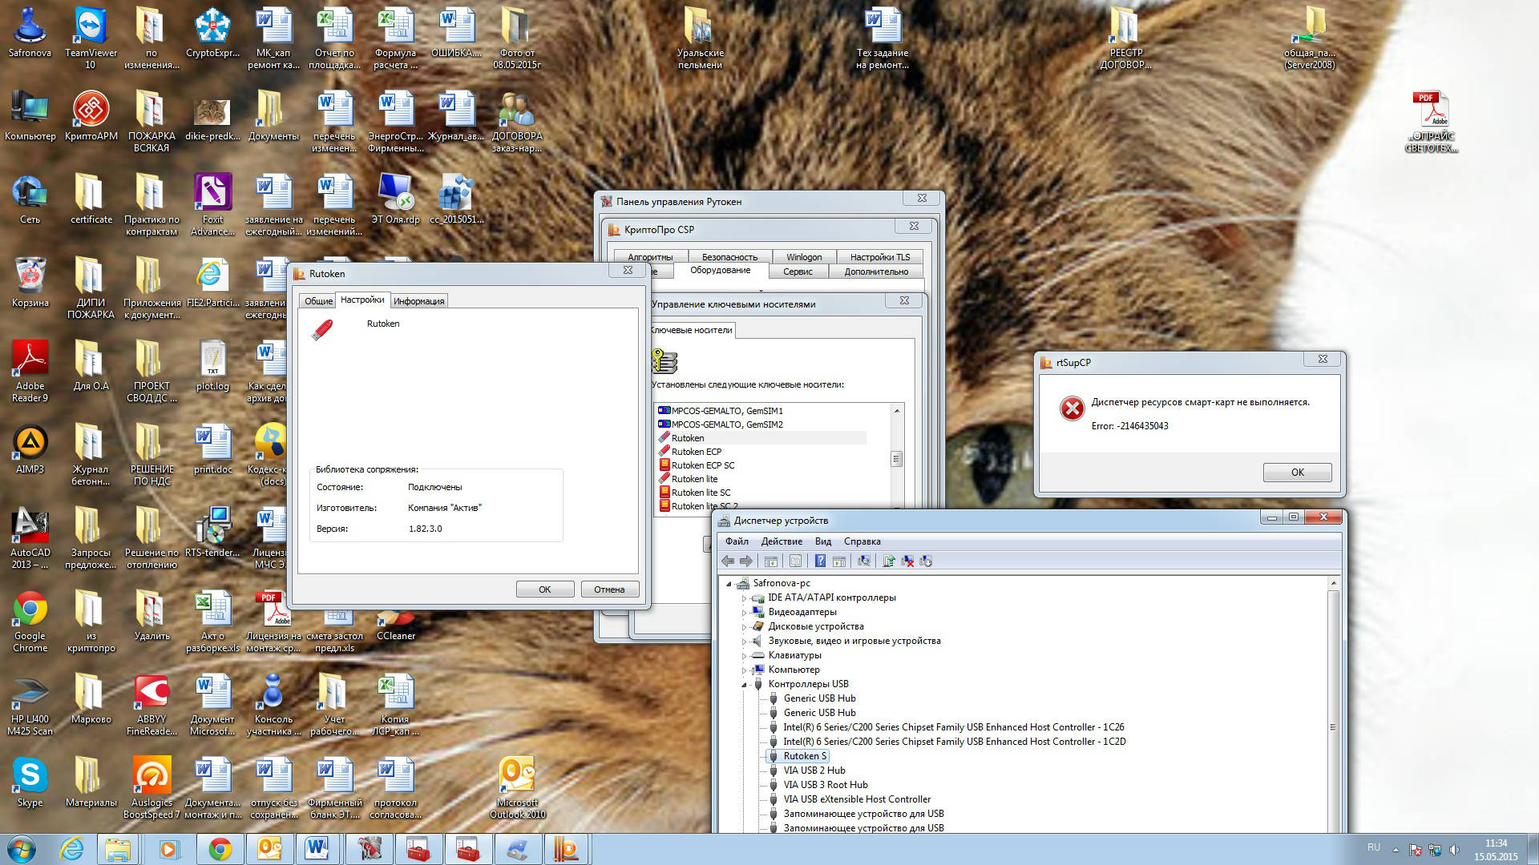Expand the Клавиатуры device category
Image resolution: width=1539 pixels, height=865 pixels.
744,656
